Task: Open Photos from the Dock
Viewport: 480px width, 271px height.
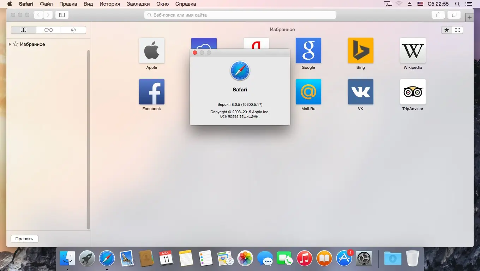Action: [245, 259]
